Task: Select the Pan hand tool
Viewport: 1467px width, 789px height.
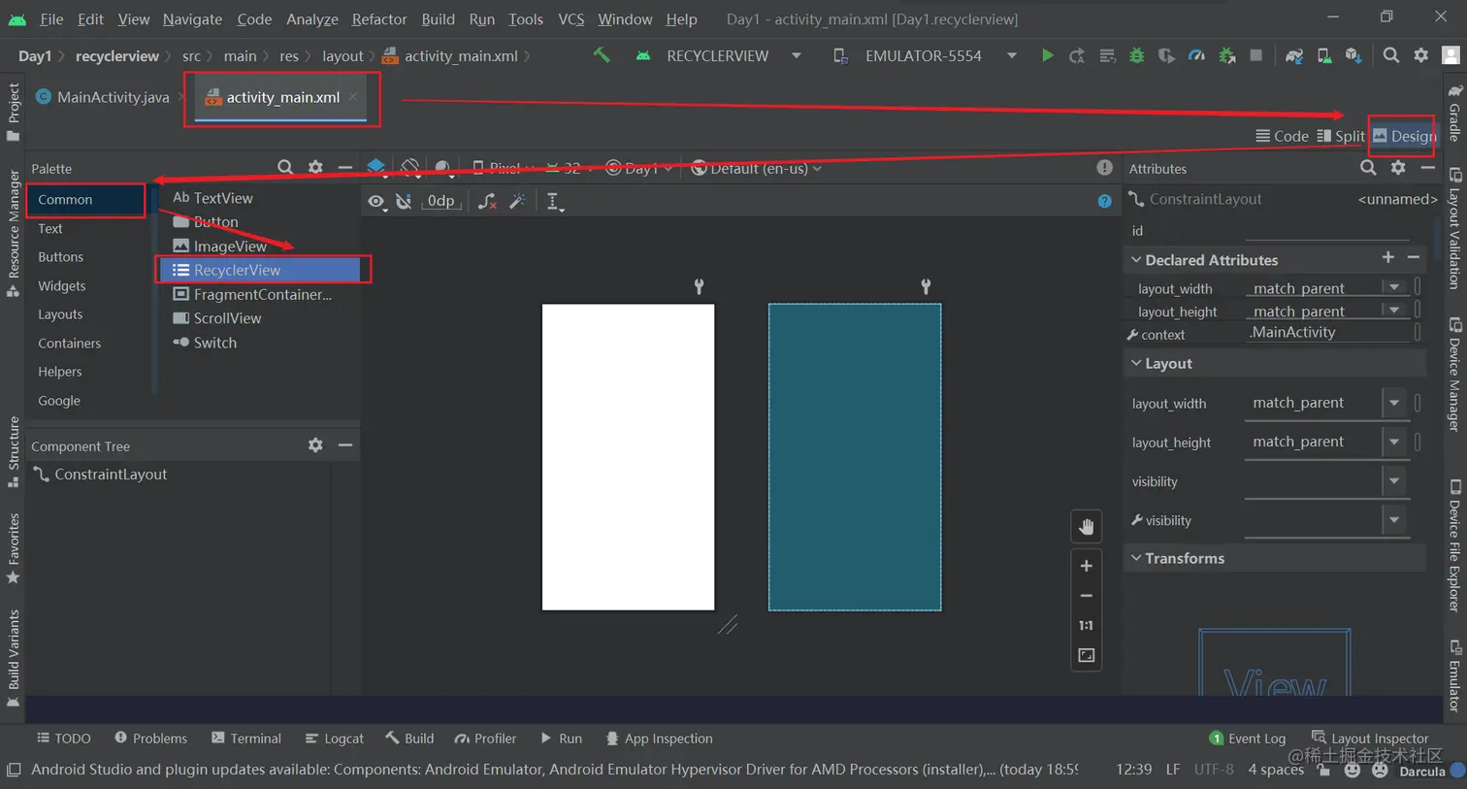Action: 1087,527
